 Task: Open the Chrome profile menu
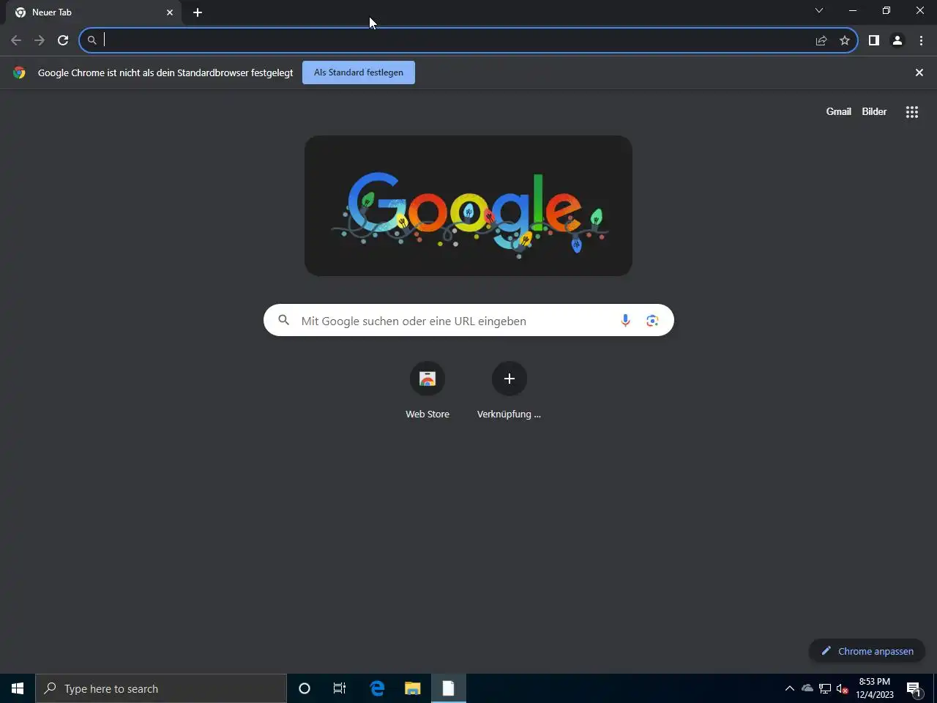897,40
